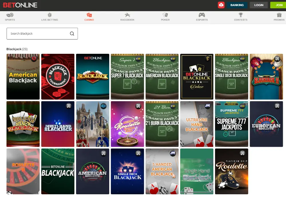Viewport: 286px width, 200px height.
Task: Click the Live Betting stopwatch icon
Action: pos(49,15)
